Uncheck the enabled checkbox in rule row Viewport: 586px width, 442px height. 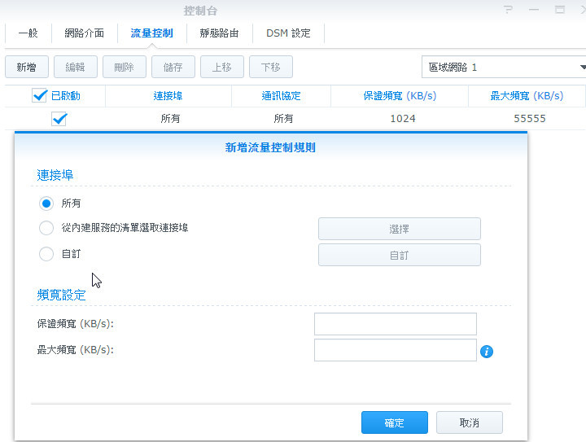tap(59, 119)
